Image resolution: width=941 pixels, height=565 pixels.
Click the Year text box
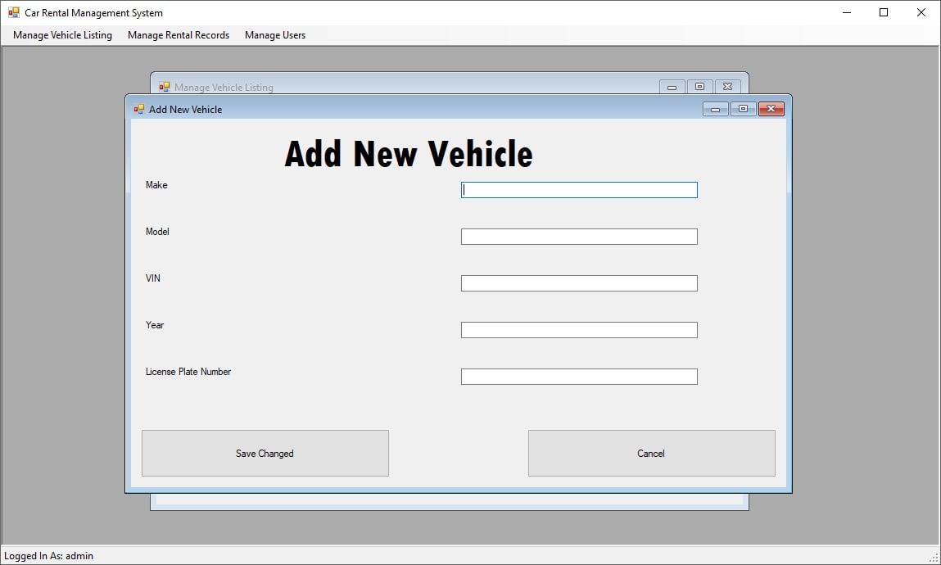coord(579,330)
